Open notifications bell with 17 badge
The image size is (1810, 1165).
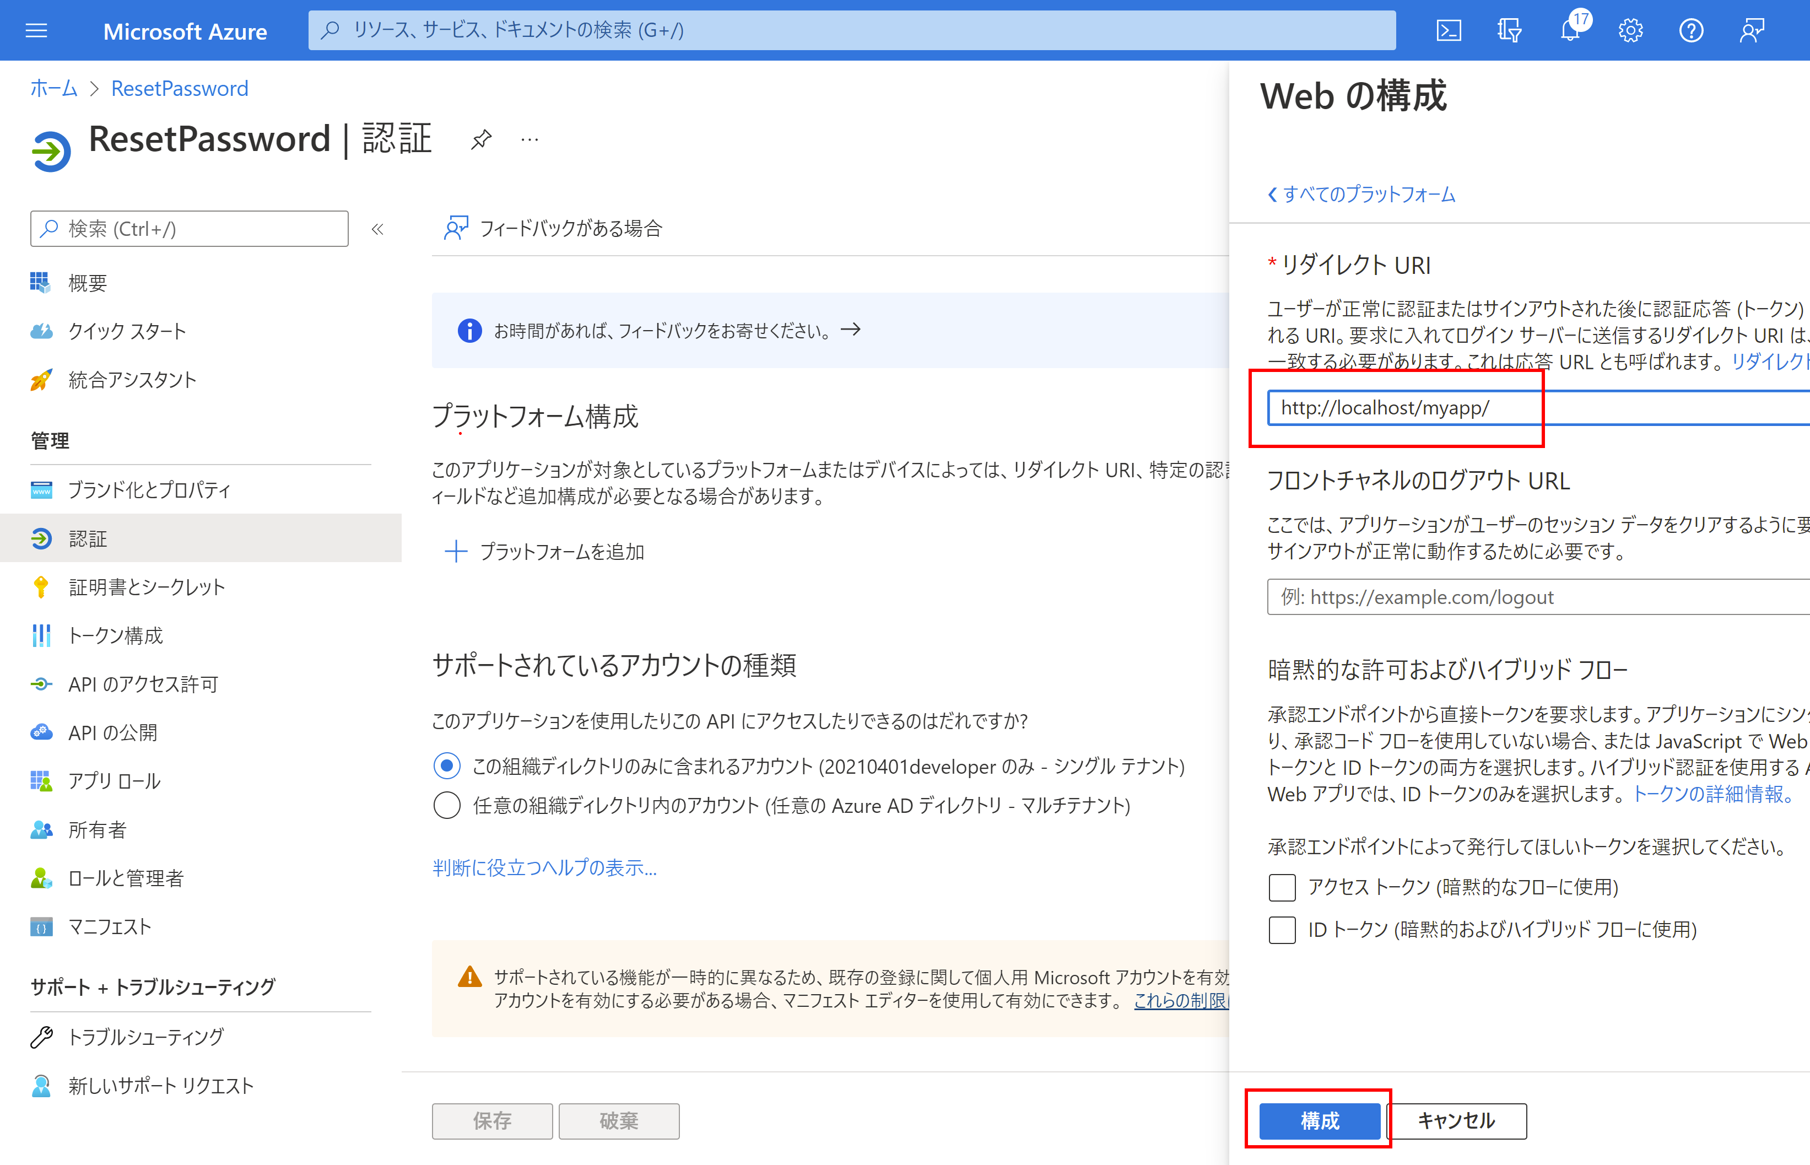(x=1570, y=31)
